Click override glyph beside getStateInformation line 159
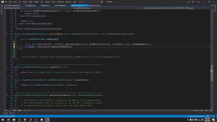This screenshot has width=217, height=122. click(x=7, y=95)
